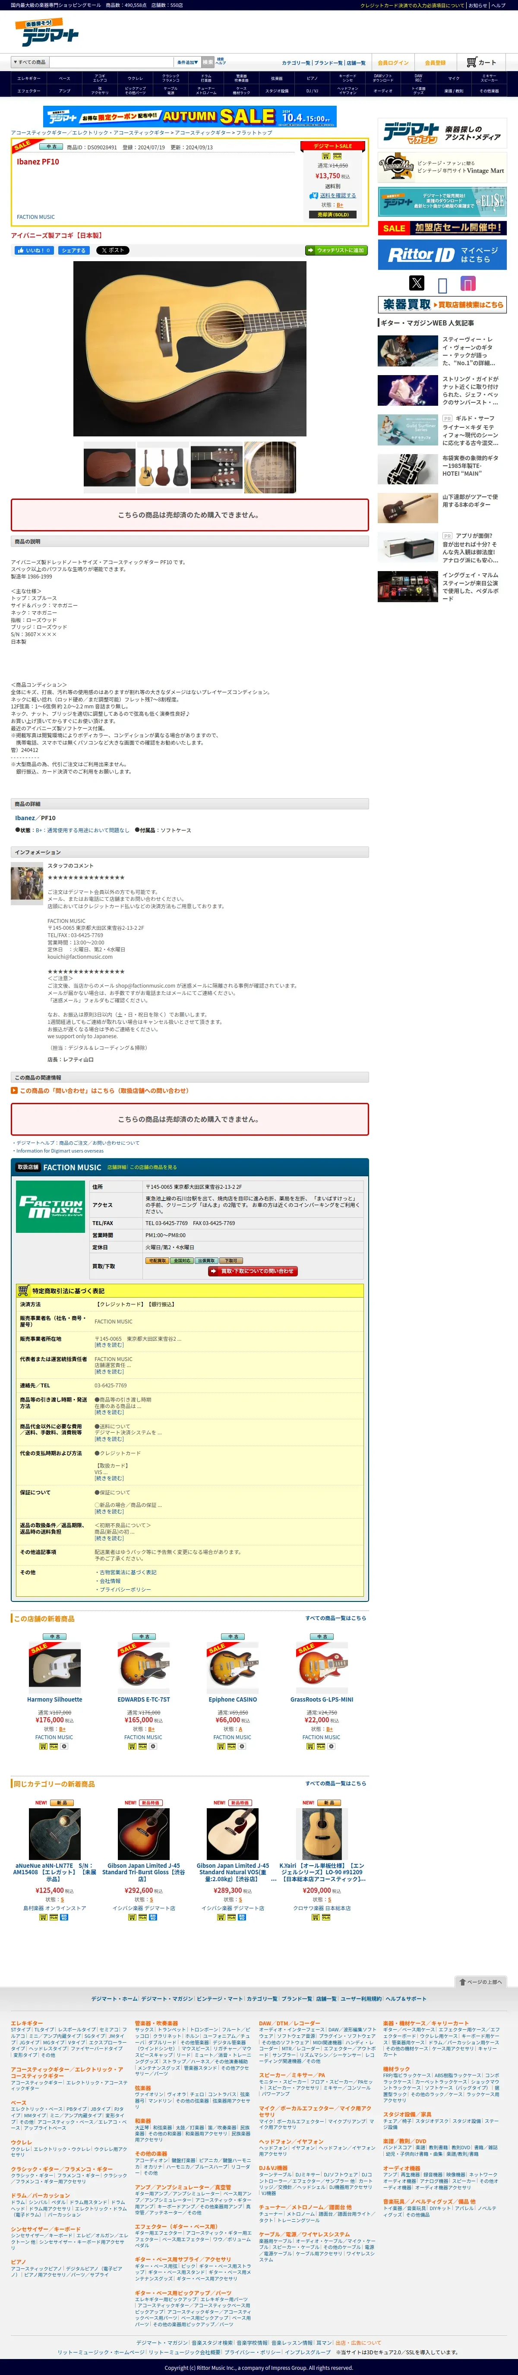This screenshot has height=2375, width=518.
Task: Click the Facebook like button
Action: click(x=34, y=250)
